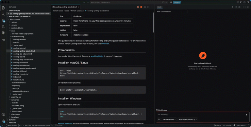Screen dimensions: 251x127
Task: Split the editor to the right
Action: pyautogui.click(x=148, y=7)
